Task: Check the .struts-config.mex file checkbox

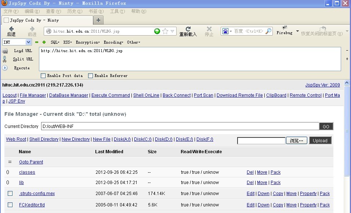Action: click(x=10, y=193)
